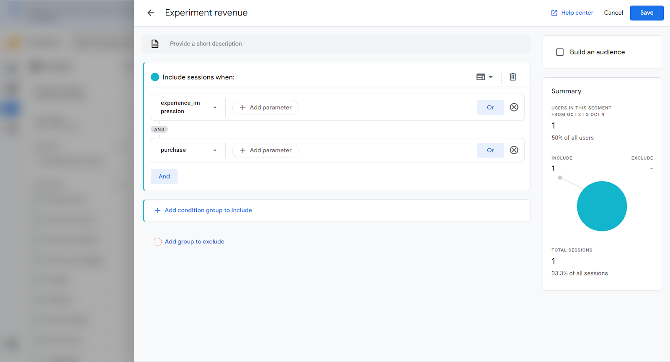670x362 pixels.
Task: Add condition group to include
Action: (208, 210)
